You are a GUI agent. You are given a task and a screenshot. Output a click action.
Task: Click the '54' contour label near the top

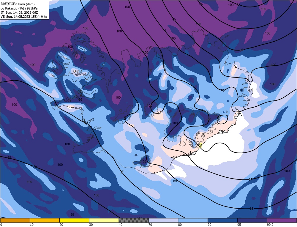[x=201, y=4]
